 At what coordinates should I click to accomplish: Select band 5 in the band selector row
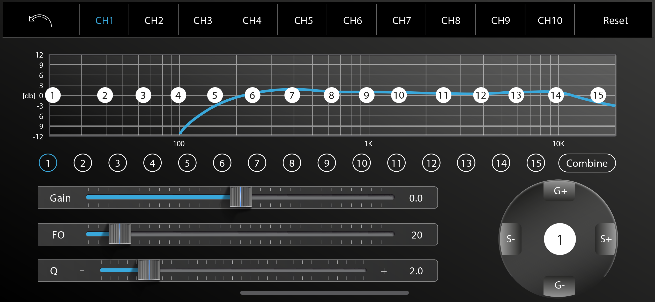(187, 163)
